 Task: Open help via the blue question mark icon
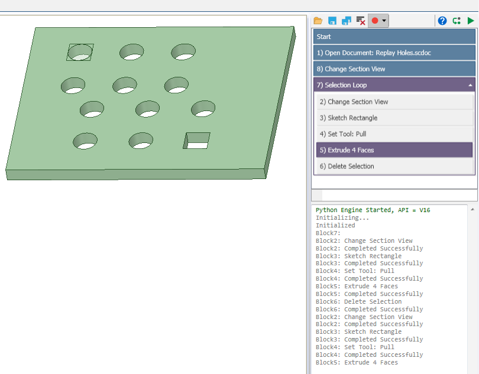coord(442,21)
